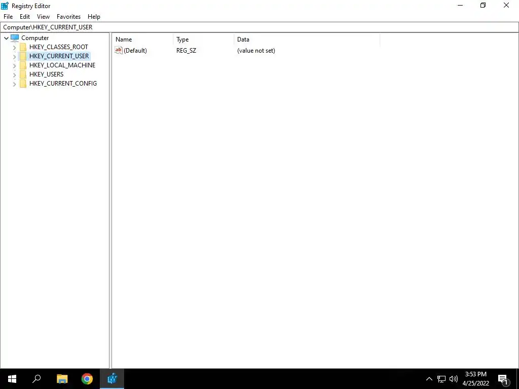Click the Registry Editor taskbar icon

click(112, 379)
